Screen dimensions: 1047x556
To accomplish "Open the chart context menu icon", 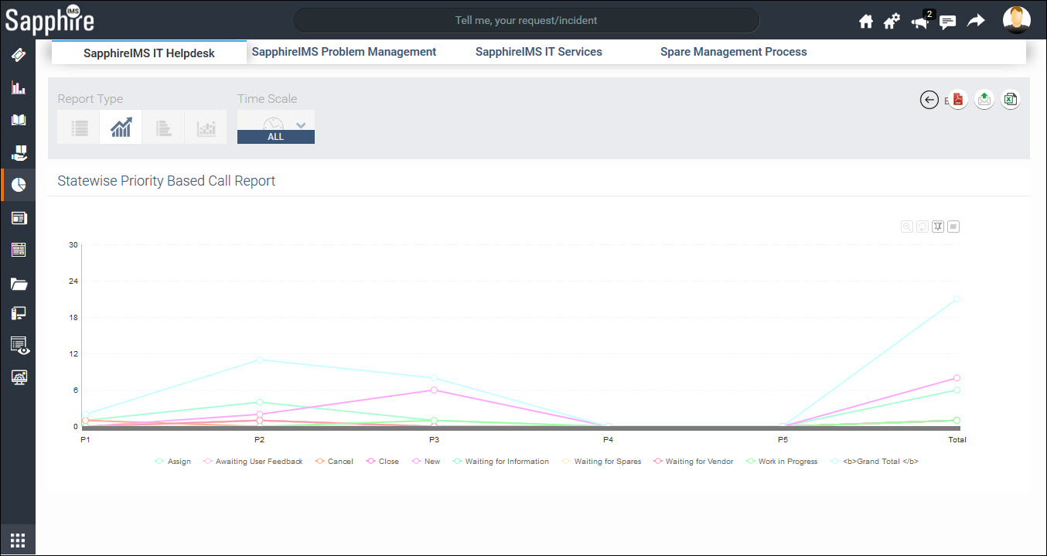I will pyautogui.click(x=953, y=226).
